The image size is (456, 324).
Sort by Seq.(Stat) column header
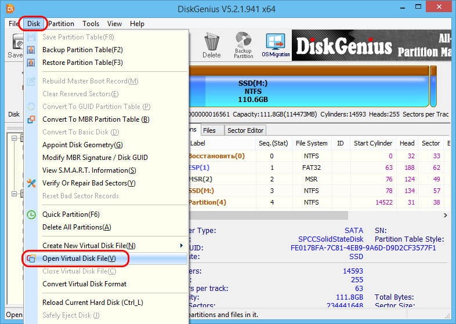273,143
